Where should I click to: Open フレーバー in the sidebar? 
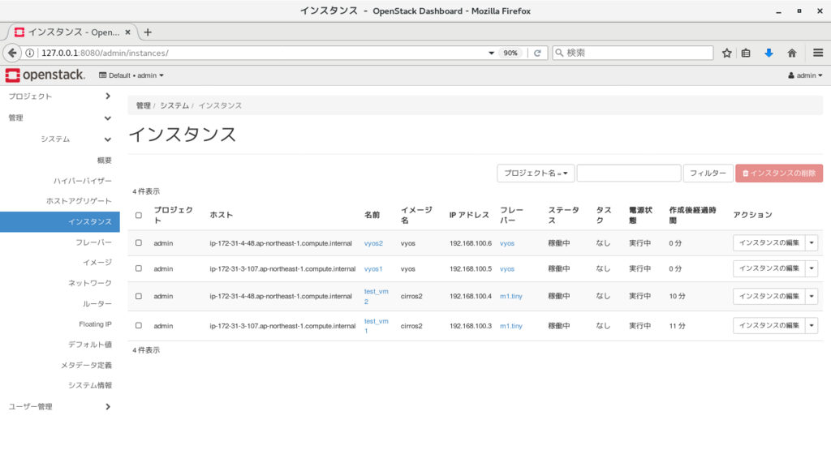pyautogui.click(x=93, y=242)
